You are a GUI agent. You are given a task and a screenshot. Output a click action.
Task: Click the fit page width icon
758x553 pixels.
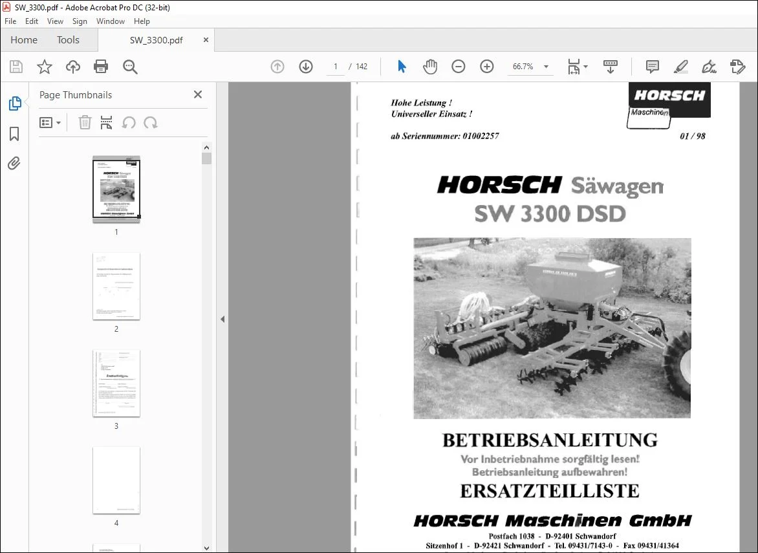click(x=573, y=67)
